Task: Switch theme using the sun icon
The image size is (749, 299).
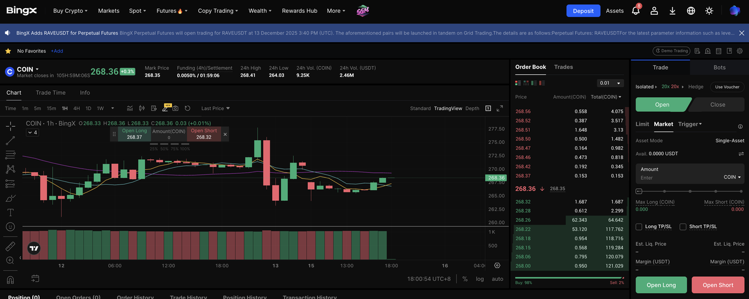Action: click(x=709, y=11)
